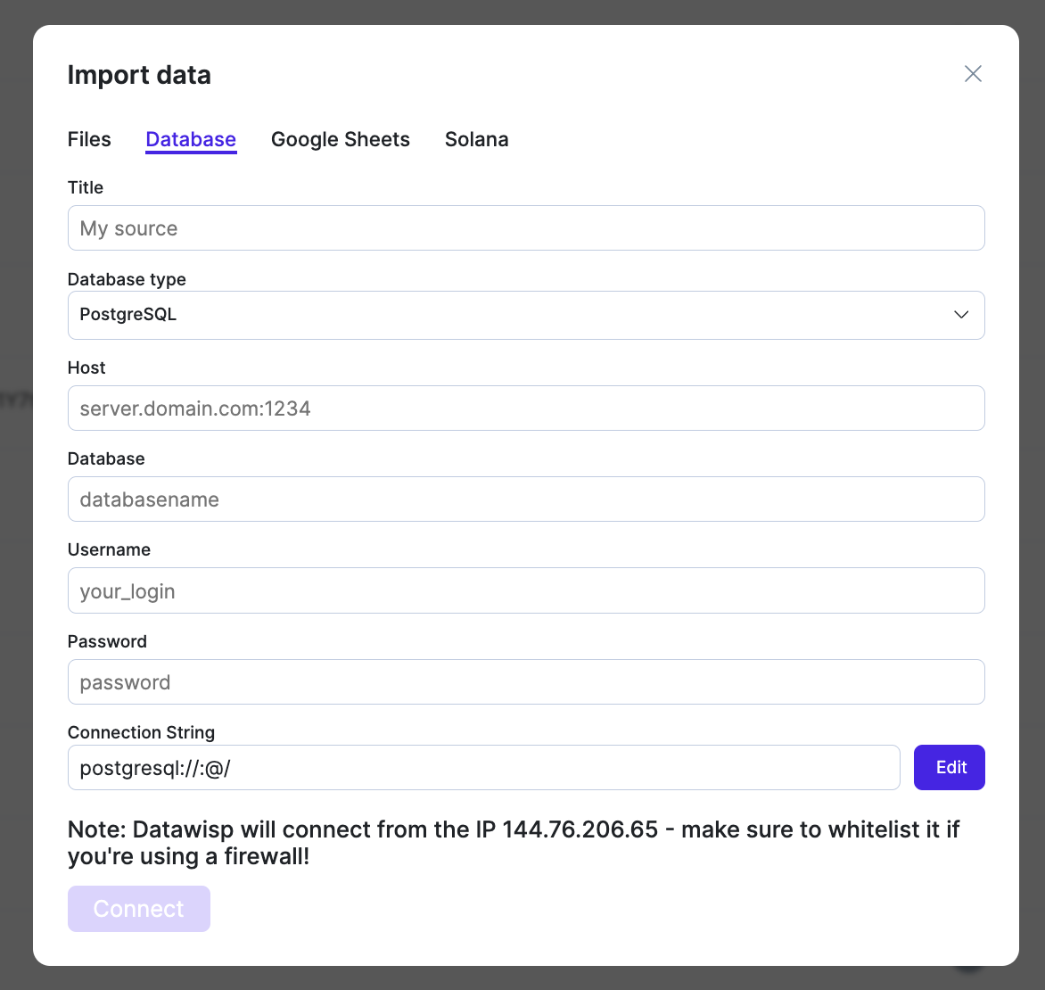The image size is (1045, 990).
Task: Click into the password input box
Action: pos(526,682)
